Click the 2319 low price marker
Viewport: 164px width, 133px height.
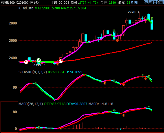click(37, 65)
